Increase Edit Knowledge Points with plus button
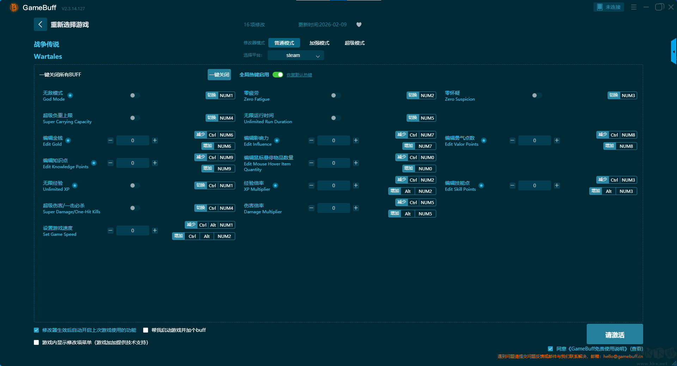Image resolution: width=677 pixels, height=366 pixels. tap(155, 163)
